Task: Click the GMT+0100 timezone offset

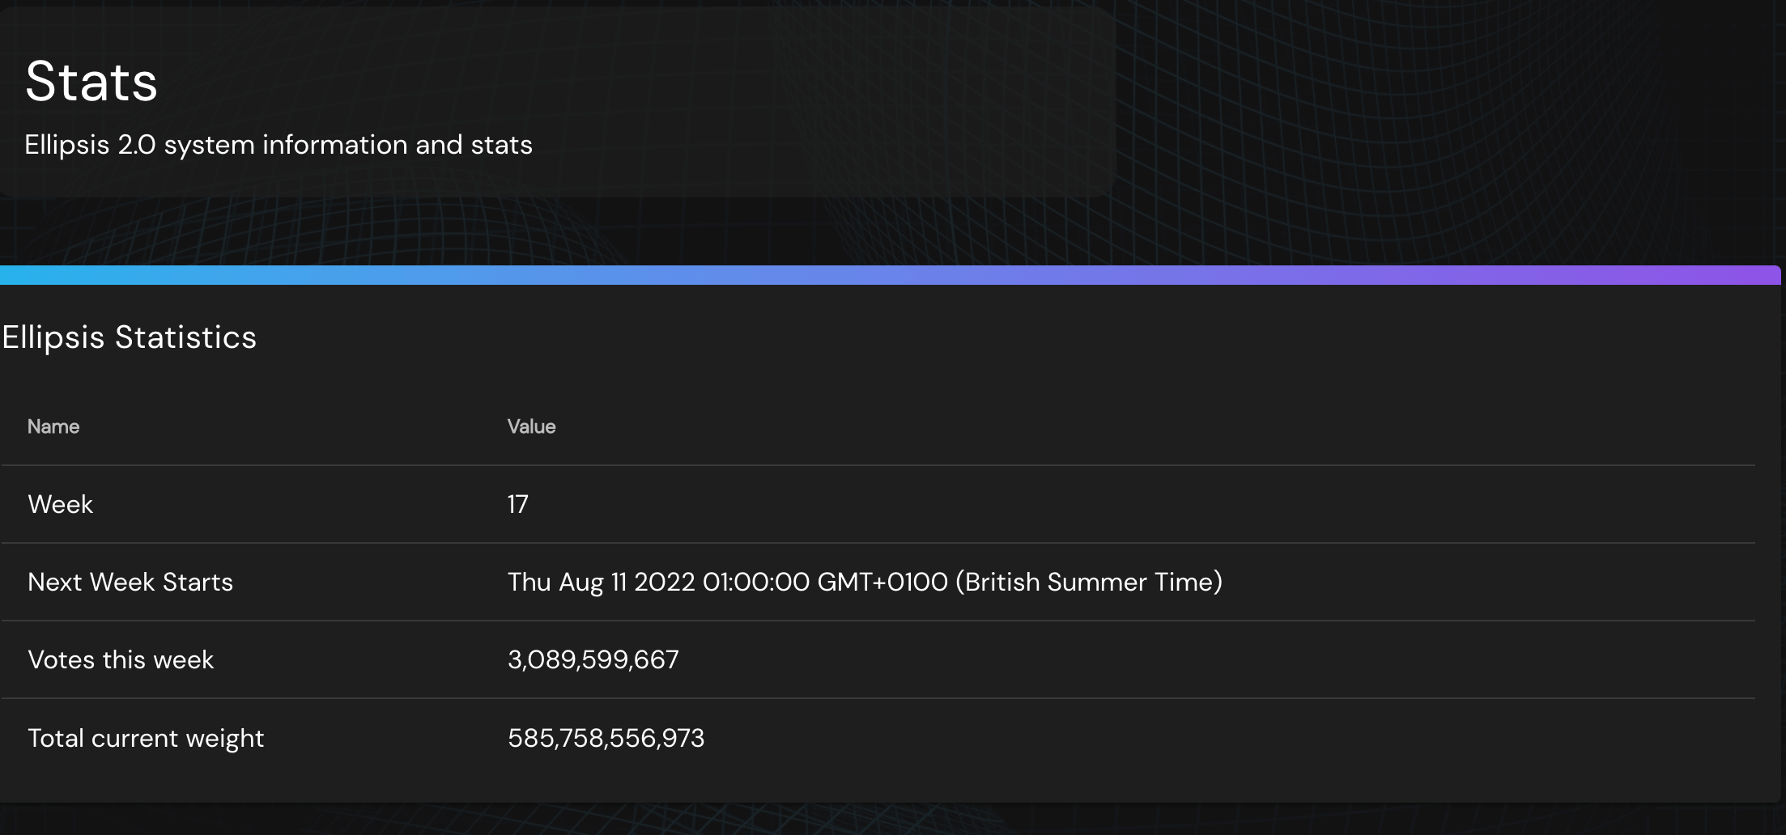Action: (882, 582)
